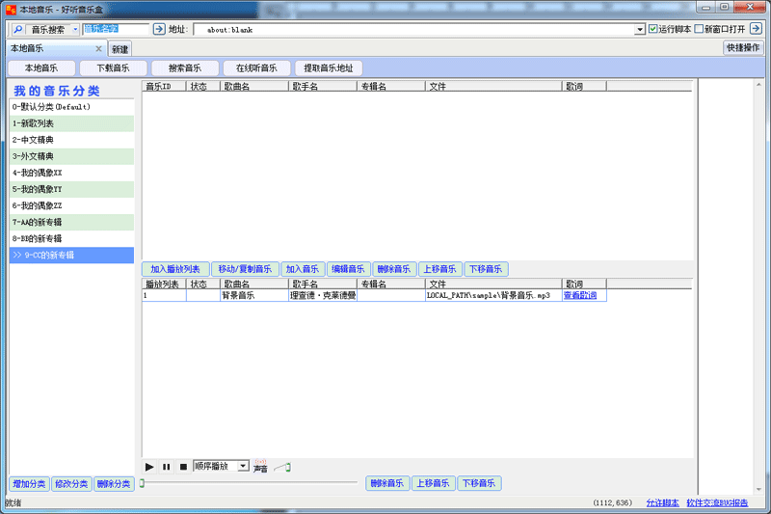Click the 声音 sound icon
Image resolution: width=771 pixels, height=514 pixels.
pos(260,467)
